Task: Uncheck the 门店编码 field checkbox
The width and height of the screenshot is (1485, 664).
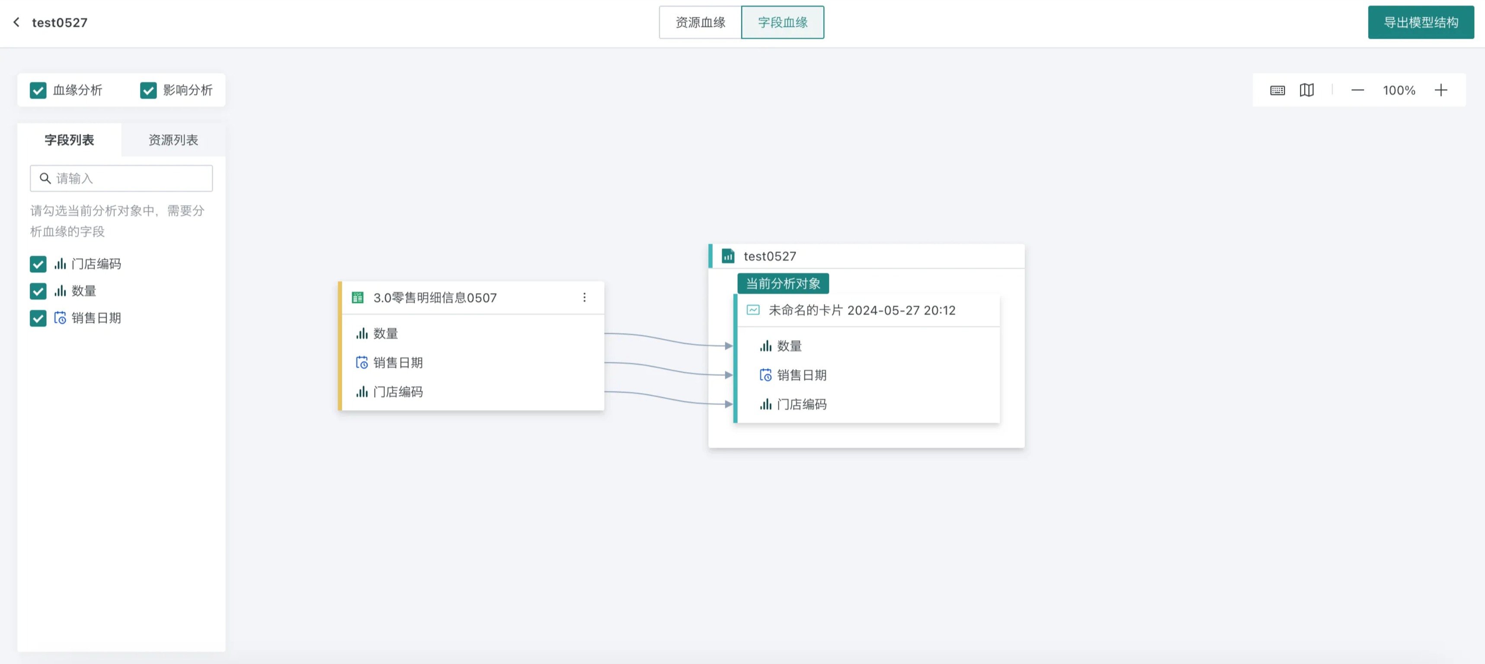Action: tap(38, 264)
